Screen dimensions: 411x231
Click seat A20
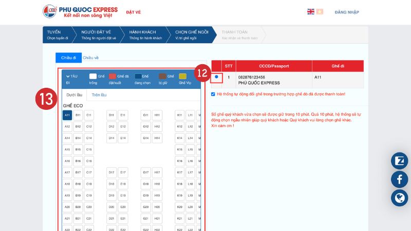67,207
